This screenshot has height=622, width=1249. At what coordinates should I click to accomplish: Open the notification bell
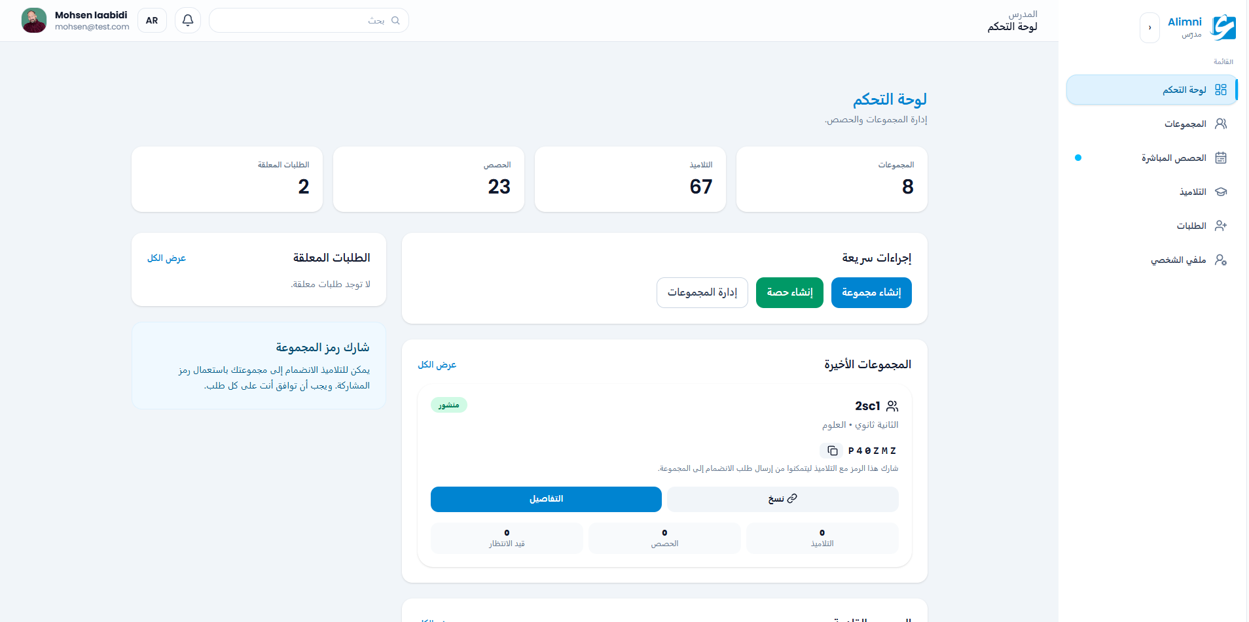click(x=187, y=20)
